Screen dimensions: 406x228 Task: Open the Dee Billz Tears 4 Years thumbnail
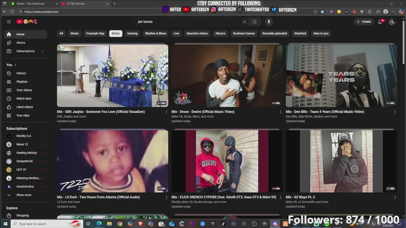coord(341,75)
